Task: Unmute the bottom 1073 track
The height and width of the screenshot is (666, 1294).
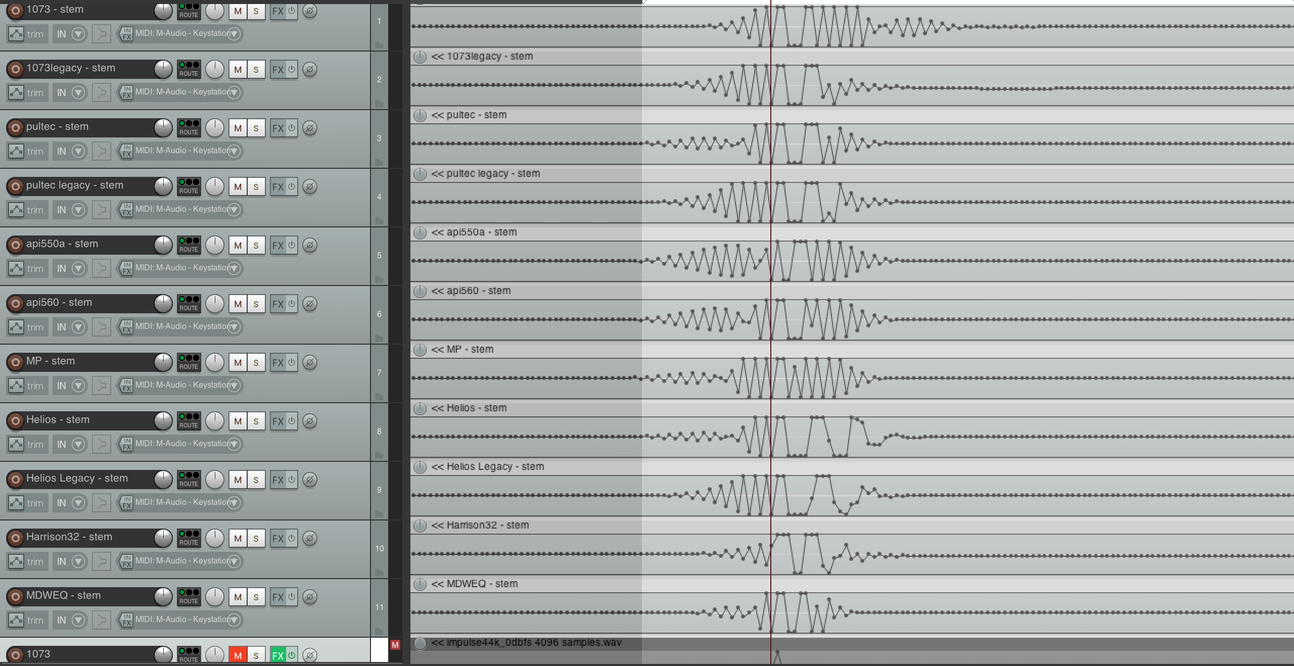Action: 238,655
